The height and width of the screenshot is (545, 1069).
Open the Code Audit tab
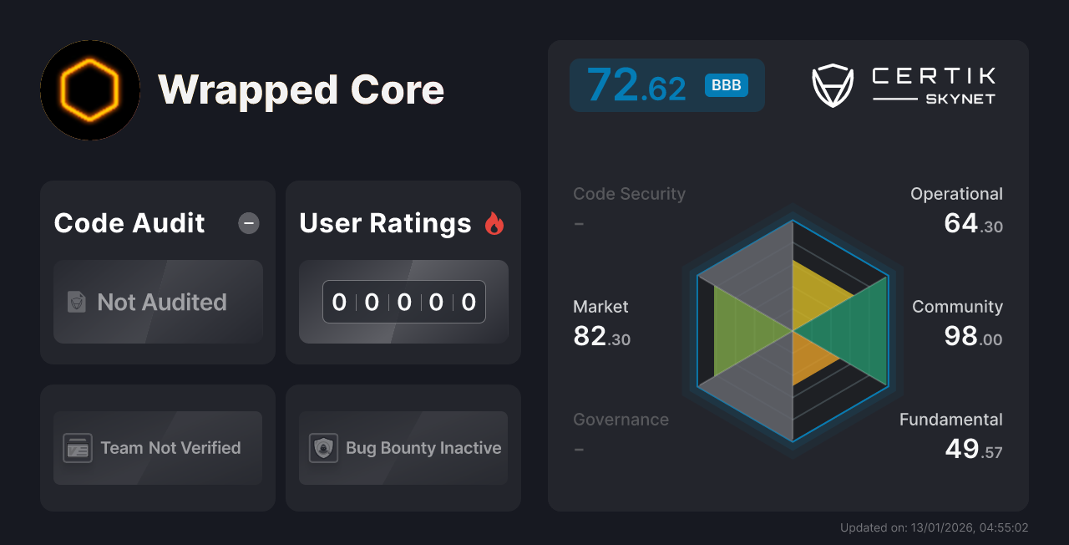coord(129,223)
